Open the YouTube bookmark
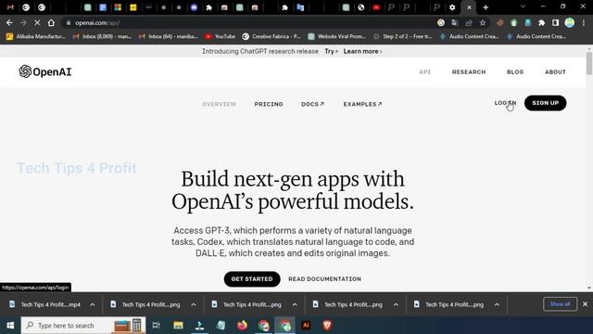The width and height of the screenshot is (593, 334). coord(220,36)
